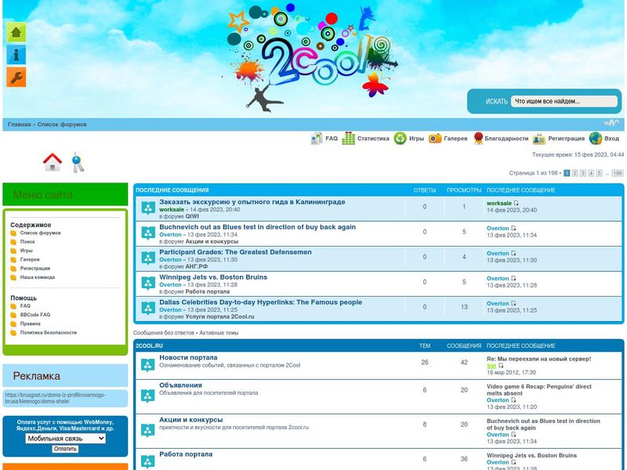Open topic 'Participant Grades: The Greatest Defensemen'

pos(235,252)
